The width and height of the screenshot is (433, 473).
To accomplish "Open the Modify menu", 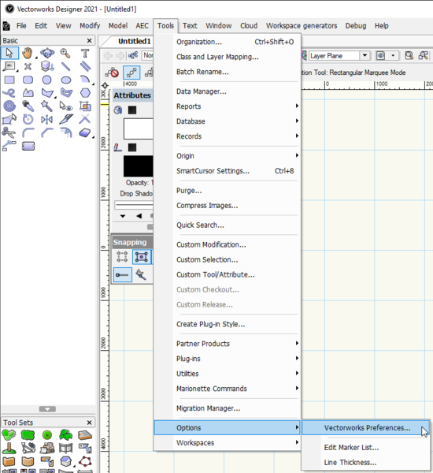I will click(x=90, y=26).
